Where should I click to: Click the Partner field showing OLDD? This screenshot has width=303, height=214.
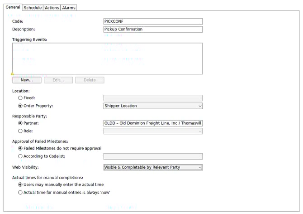(x=153, y=123)
